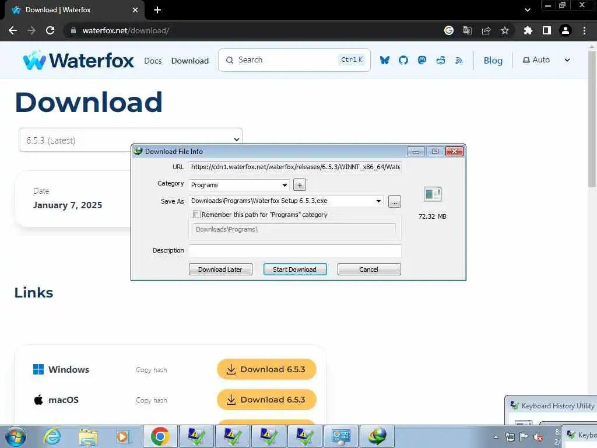Reload the page with the refresh icon
This screenshot has height=448, width=597.
pos(50,30)
